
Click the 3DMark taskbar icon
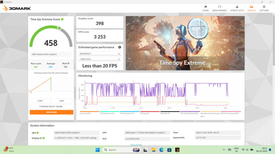177,150
